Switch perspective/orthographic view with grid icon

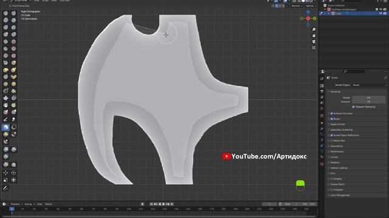click(x=314, y=48)
